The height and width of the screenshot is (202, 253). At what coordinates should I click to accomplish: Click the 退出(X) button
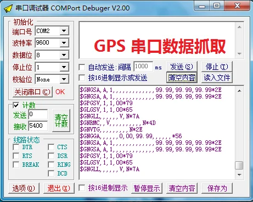[x=59, y=188]
